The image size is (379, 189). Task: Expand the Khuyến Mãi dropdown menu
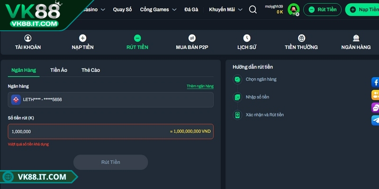pos(226,9)
